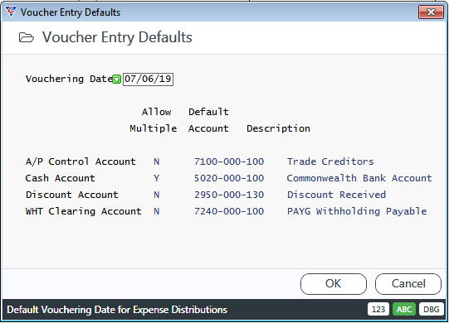Toggle the DBG debug indicator

point(432,309)
